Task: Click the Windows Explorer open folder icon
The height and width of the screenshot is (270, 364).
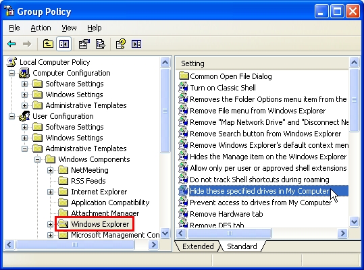Action: tap(63, 224)
